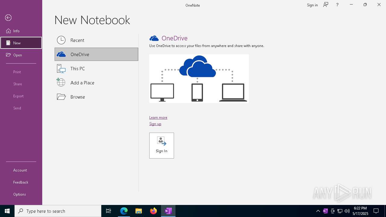Click Sign in on the title bar
Image resolution: width=386 pixels, height=217 pixels.
point(312,5)
